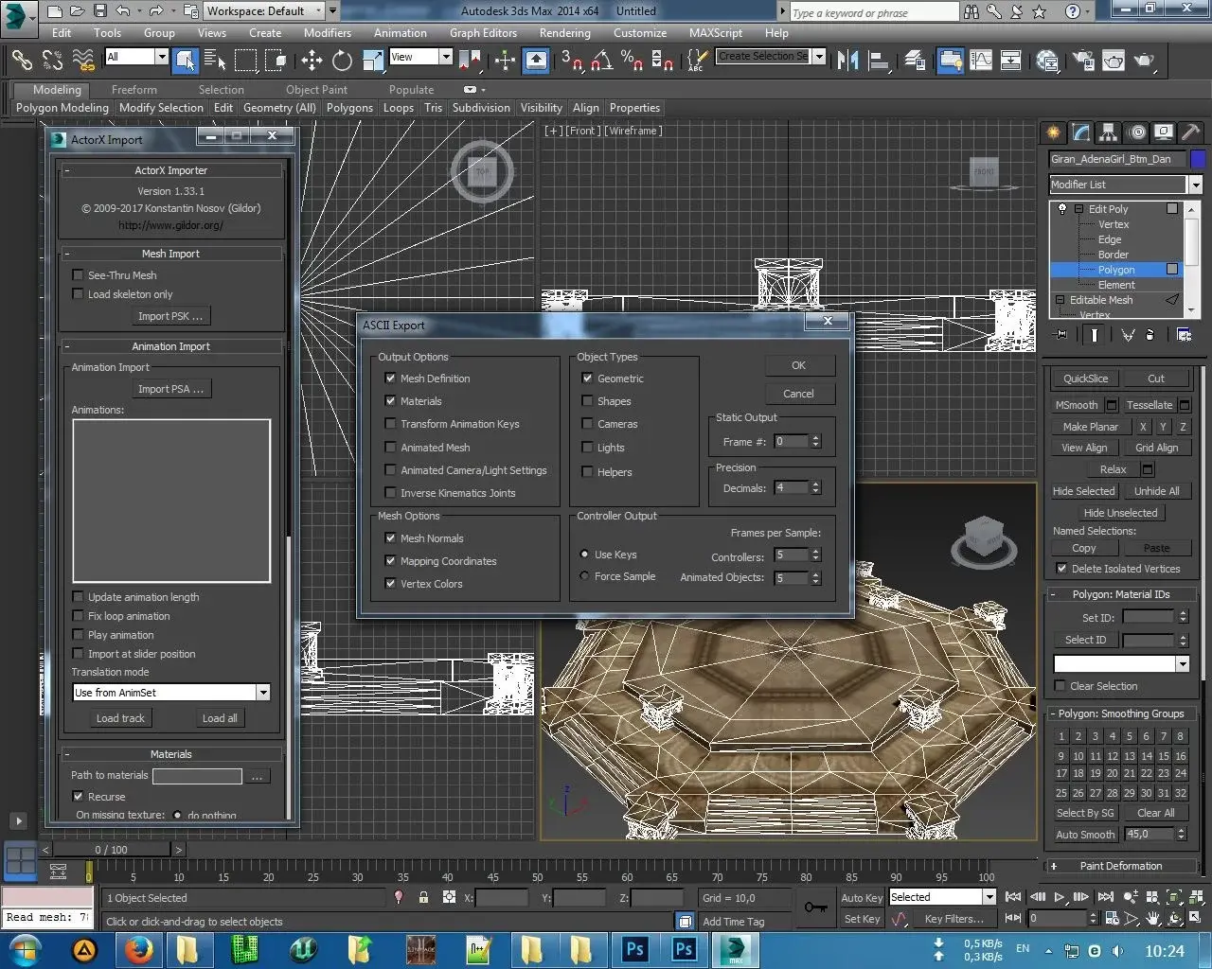The image size is (1212, 969).
Task: Select the Select and Rotate tool
Action: pyautogui.click(x=342, y=62)
